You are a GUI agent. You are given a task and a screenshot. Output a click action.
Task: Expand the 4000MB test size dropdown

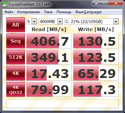(60, 22)
